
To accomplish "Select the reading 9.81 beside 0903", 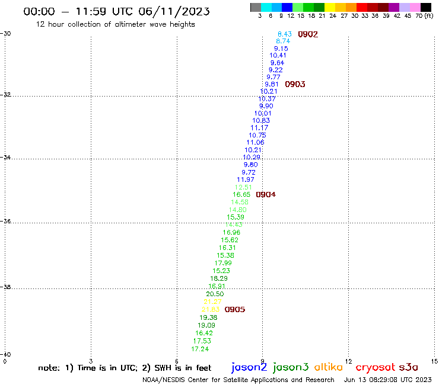I will [272, 84].
